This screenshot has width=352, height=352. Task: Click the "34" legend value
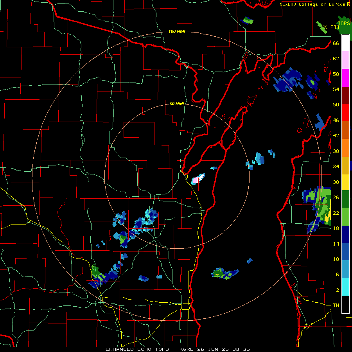pos(336,166)
